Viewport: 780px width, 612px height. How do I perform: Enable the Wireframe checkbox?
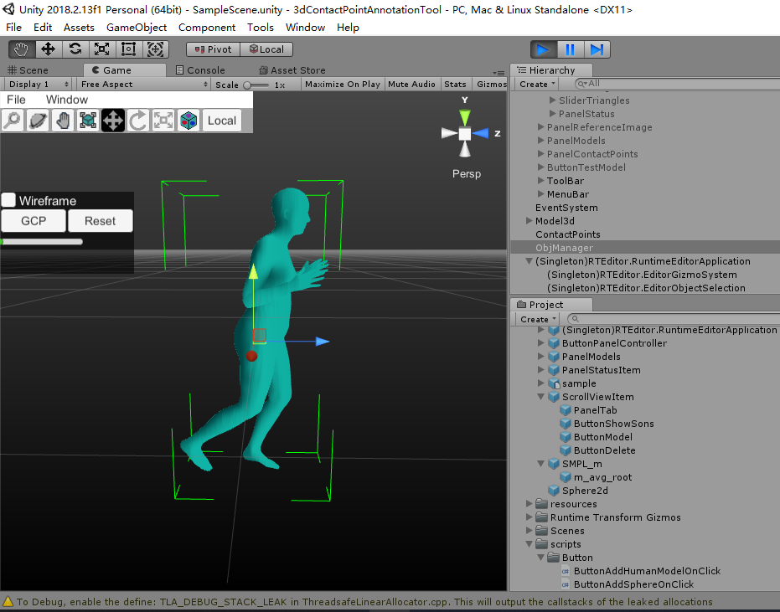point(8,200)
